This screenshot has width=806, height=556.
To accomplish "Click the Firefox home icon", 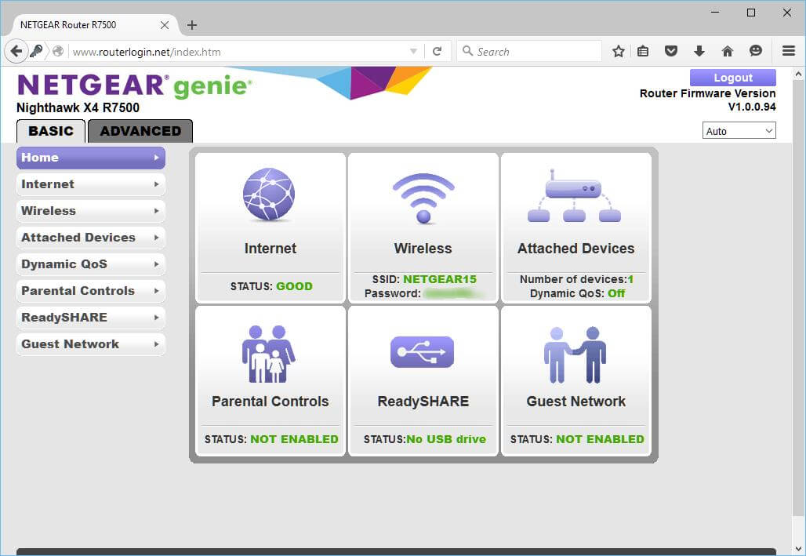I will coord(727,52).
